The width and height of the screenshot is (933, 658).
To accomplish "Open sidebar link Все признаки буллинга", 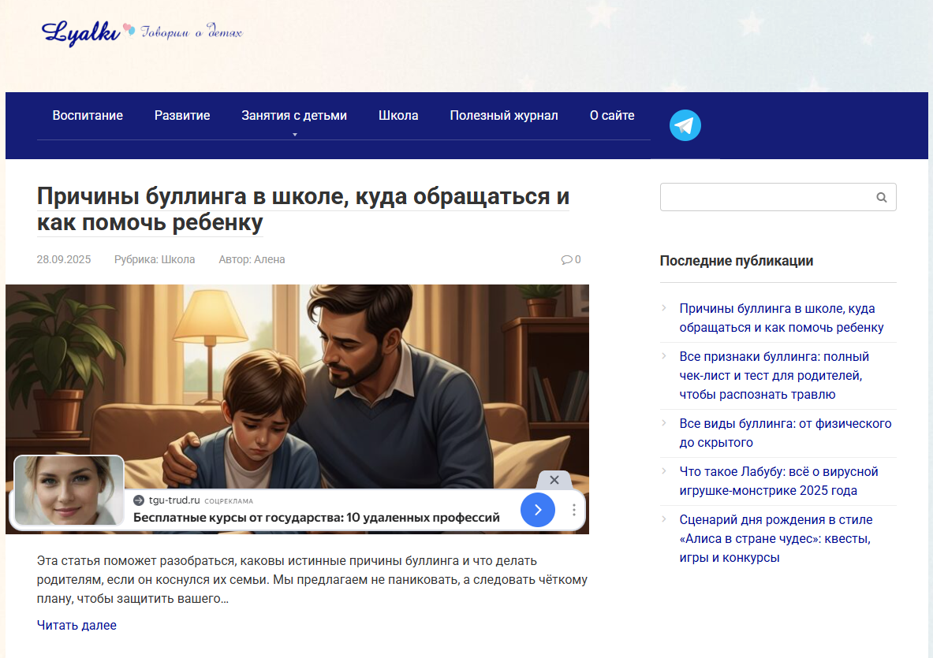I will point(774,376).
